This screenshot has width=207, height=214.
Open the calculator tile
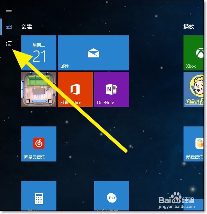39,196
